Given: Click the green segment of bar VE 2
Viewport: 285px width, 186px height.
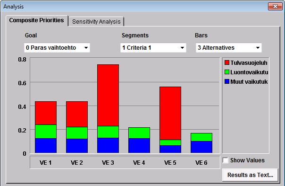Looking at the screenshot, I should pyautogui.click(x=77, y=133).
